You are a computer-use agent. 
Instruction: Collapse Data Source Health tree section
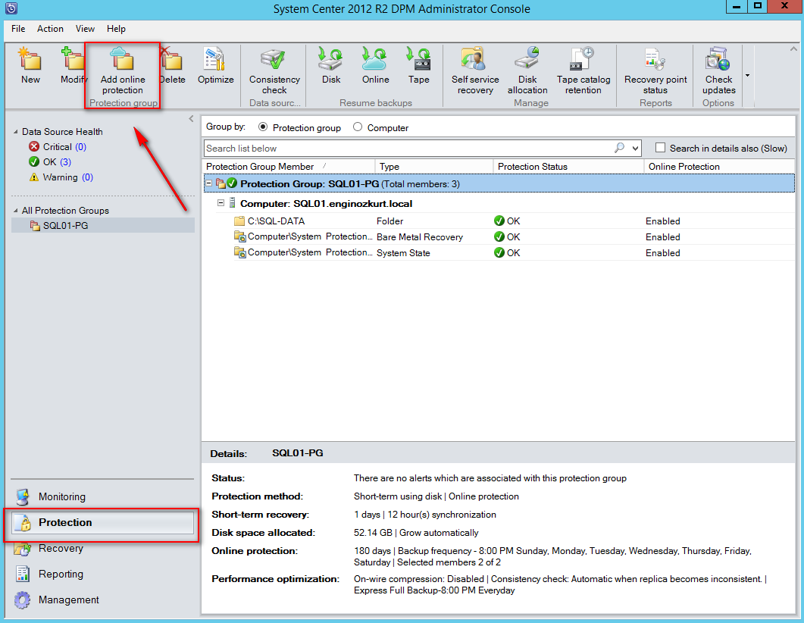pyautogui.click(x=15, y=133)
